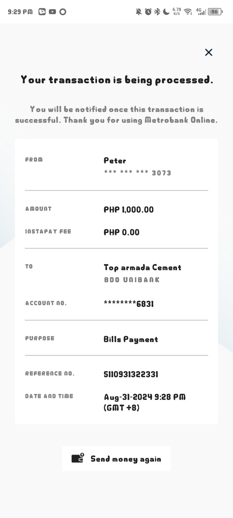This screenshot has height=518, width=233.
Task: Tap the wallet icon beside Send money again
Action: (78, 458)
